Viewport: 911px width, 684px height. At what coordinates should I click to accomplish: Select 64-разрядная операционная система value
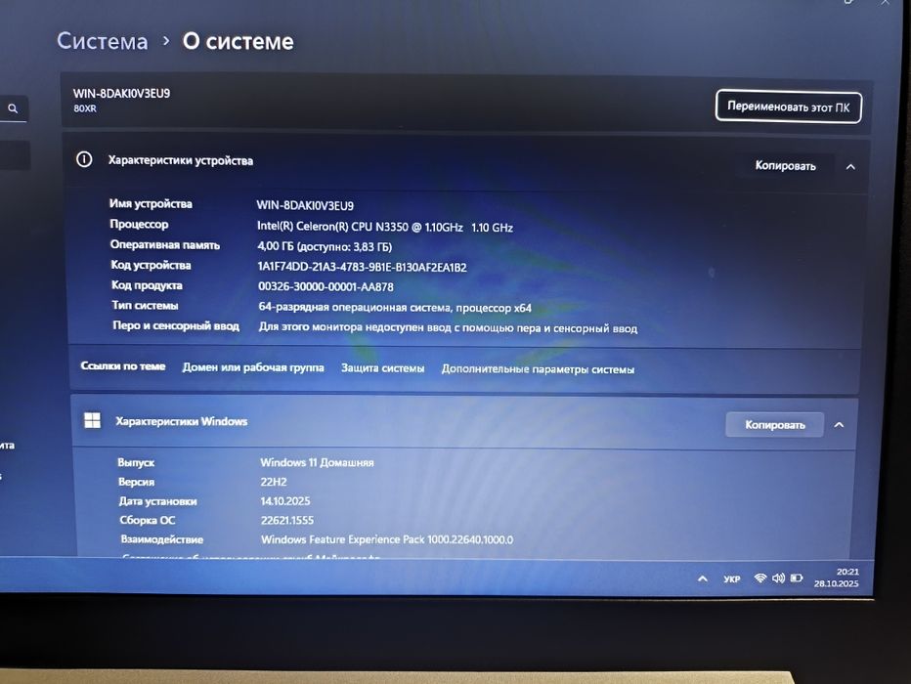pos(395,307)
